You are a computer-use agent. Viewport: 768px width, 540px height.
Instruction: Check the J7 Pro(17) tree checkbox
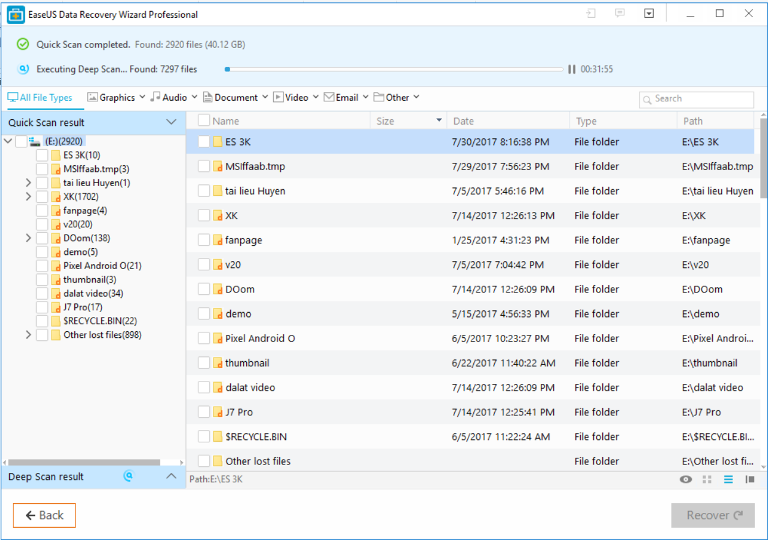(42, 307)
